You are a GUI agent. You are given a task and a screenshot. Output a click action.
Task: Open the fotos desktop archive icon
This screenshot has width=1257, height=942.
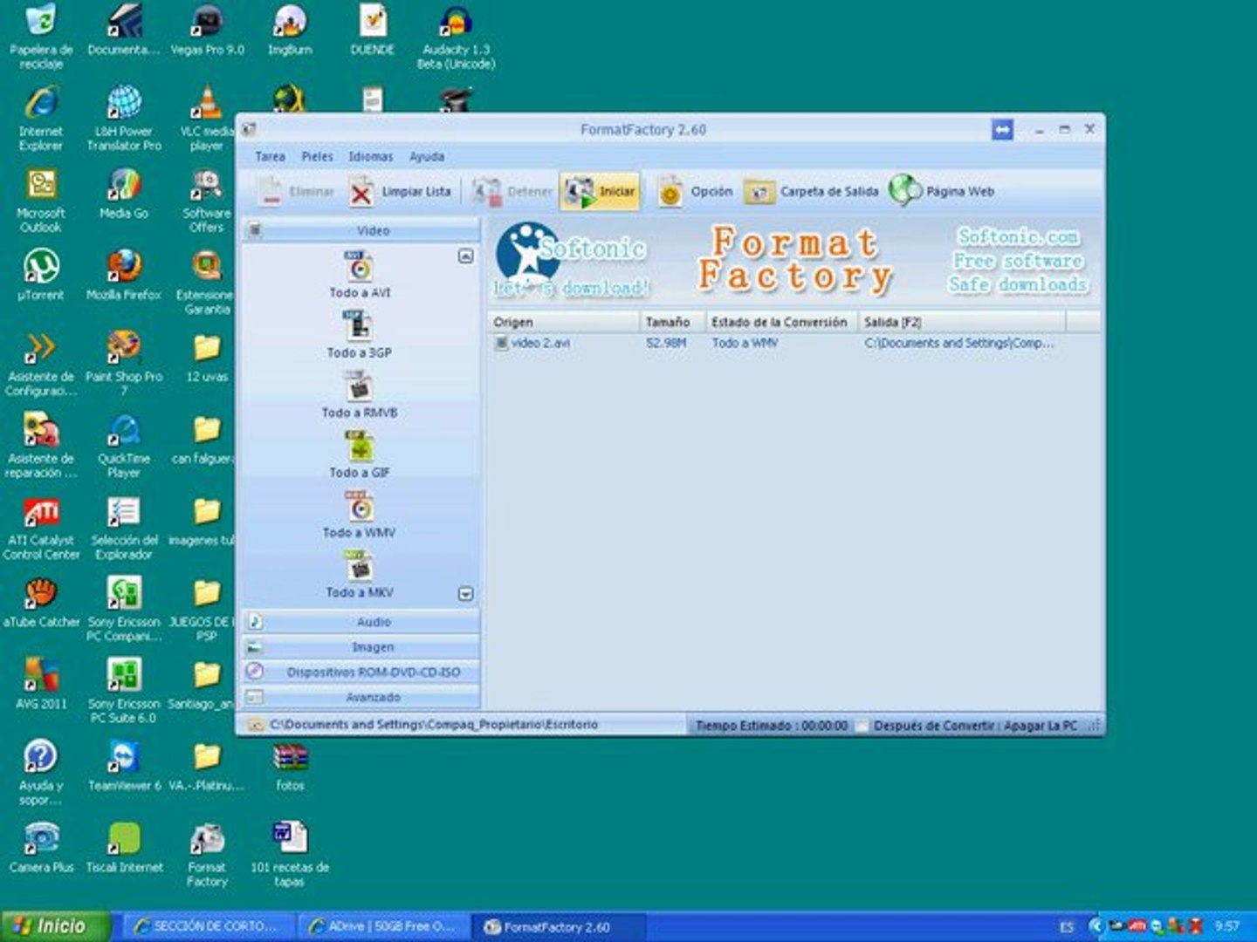point(290,765)
